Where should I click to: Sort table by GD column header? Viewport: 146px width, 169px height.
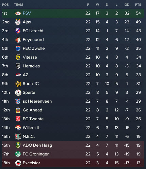(127, 5)
